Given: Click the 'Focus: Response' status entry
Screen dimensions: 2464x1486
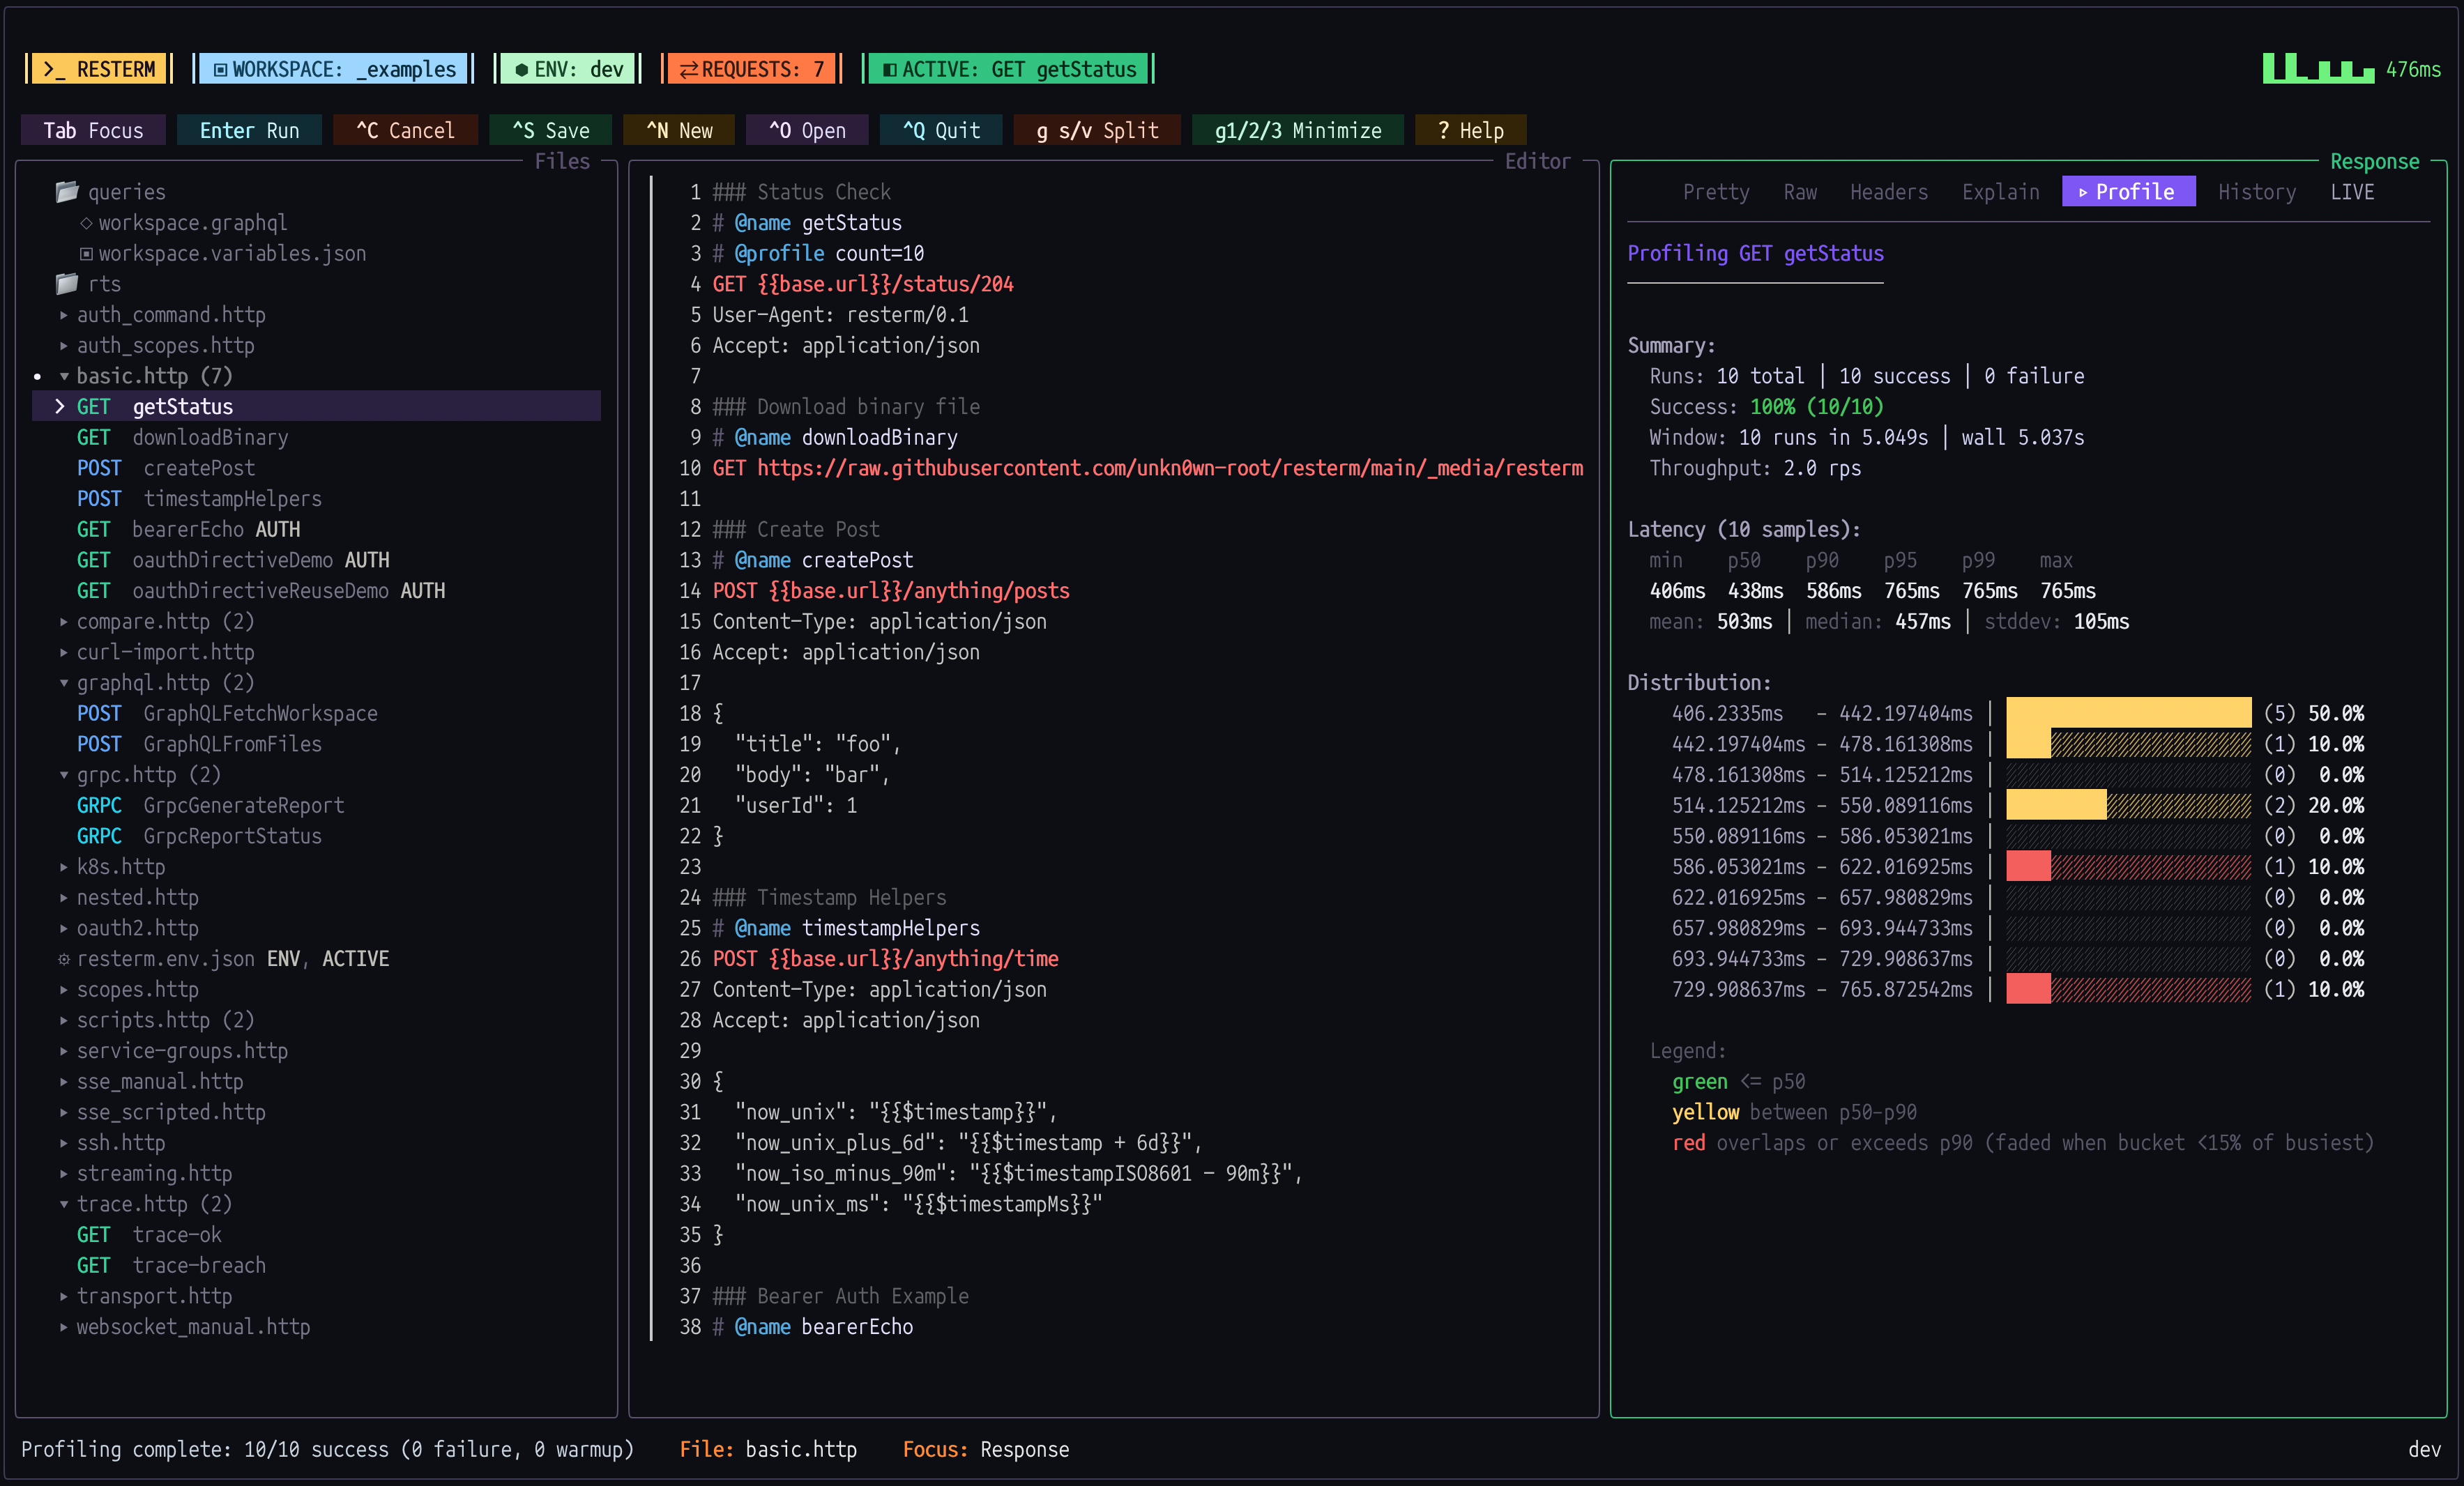Looking at the screenshot, I should pos(986,1449).
